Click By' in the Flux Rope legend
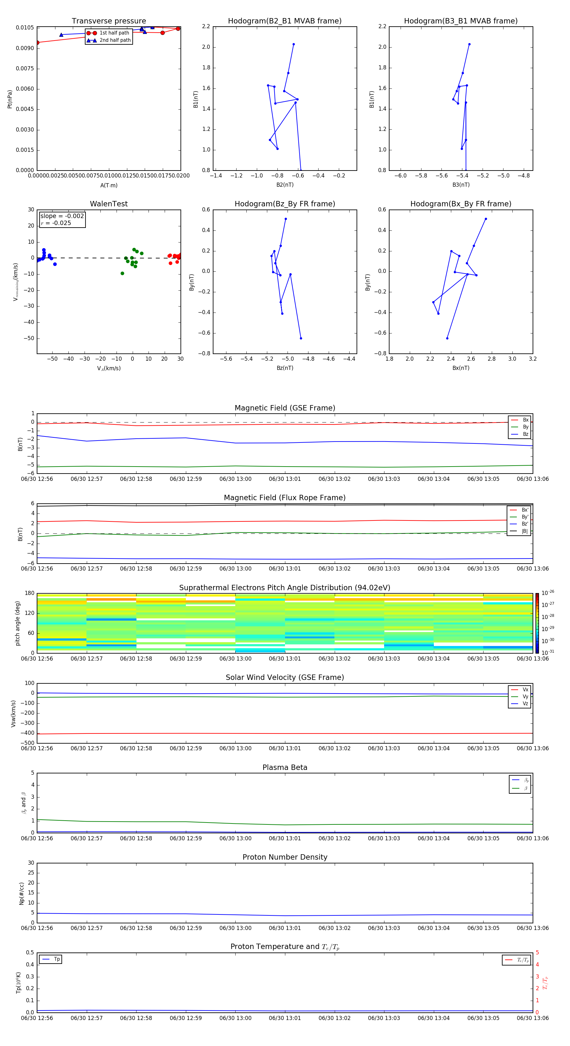570x1046 pixels. click(519, 517)
